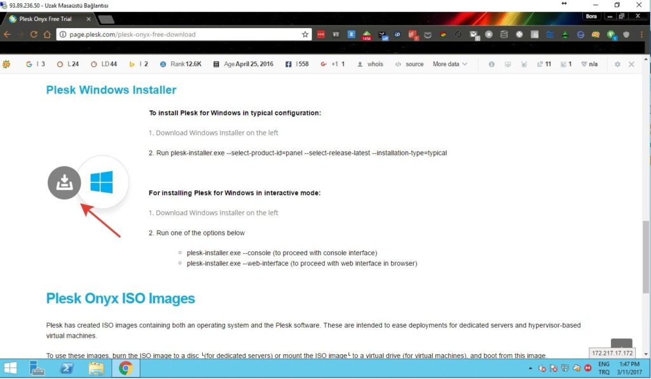Open the SEO bar settings gear

pyautogui.click(x=617, y=64)
